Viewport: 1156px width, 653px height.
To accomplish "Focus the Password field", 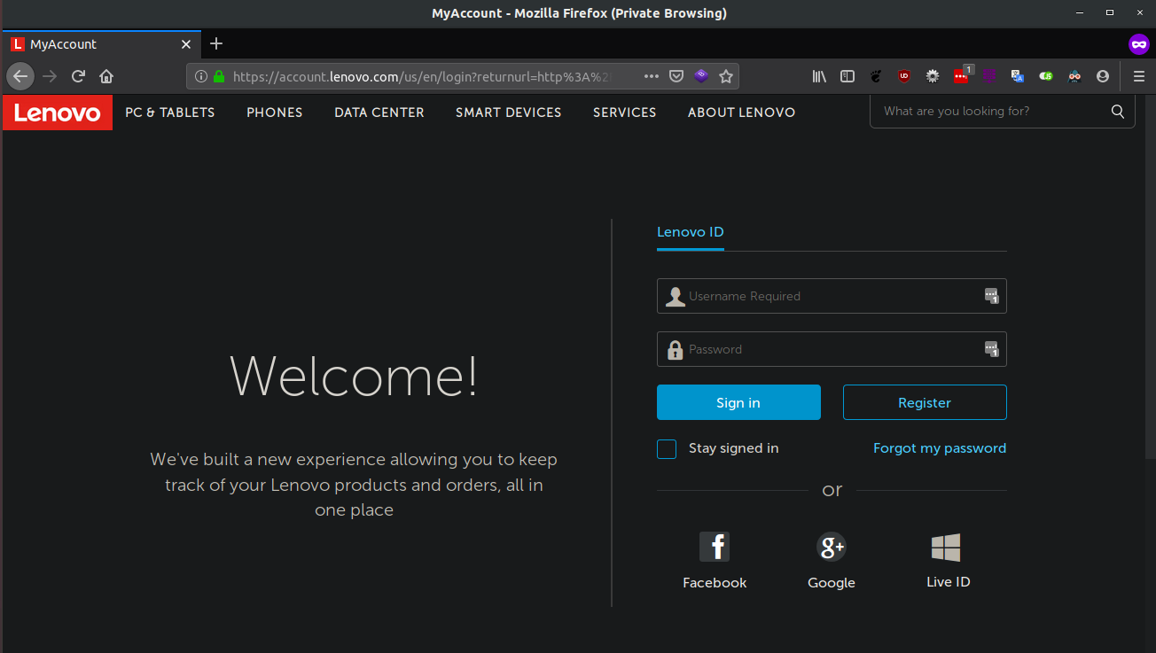I will click(832, 349).
